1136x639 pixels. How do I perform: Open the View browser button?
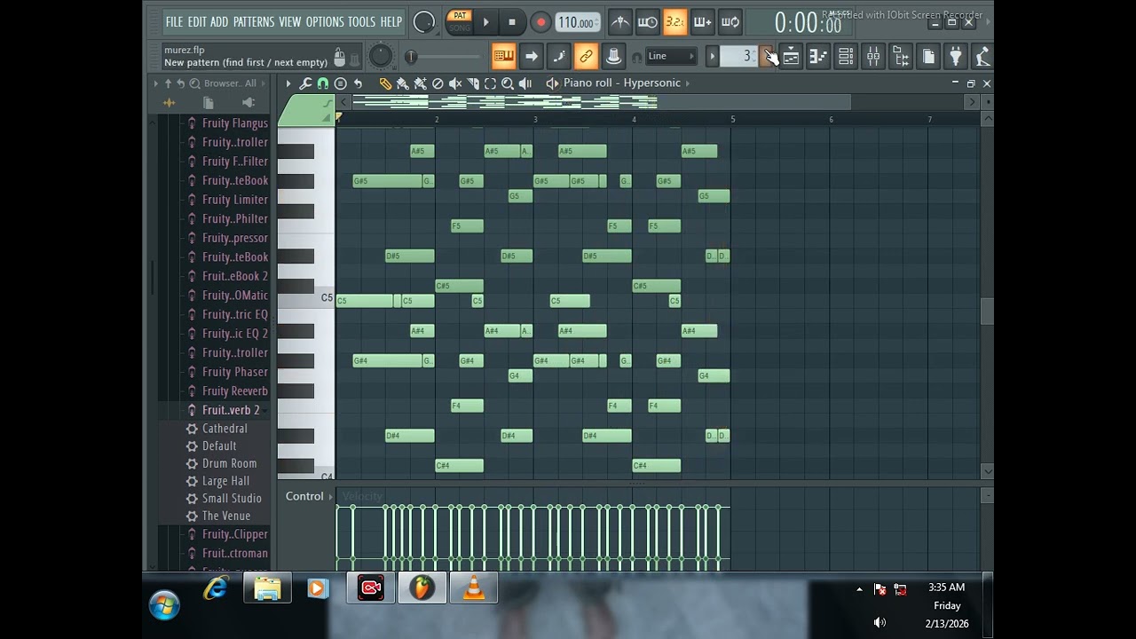click(x=901, y=57)
